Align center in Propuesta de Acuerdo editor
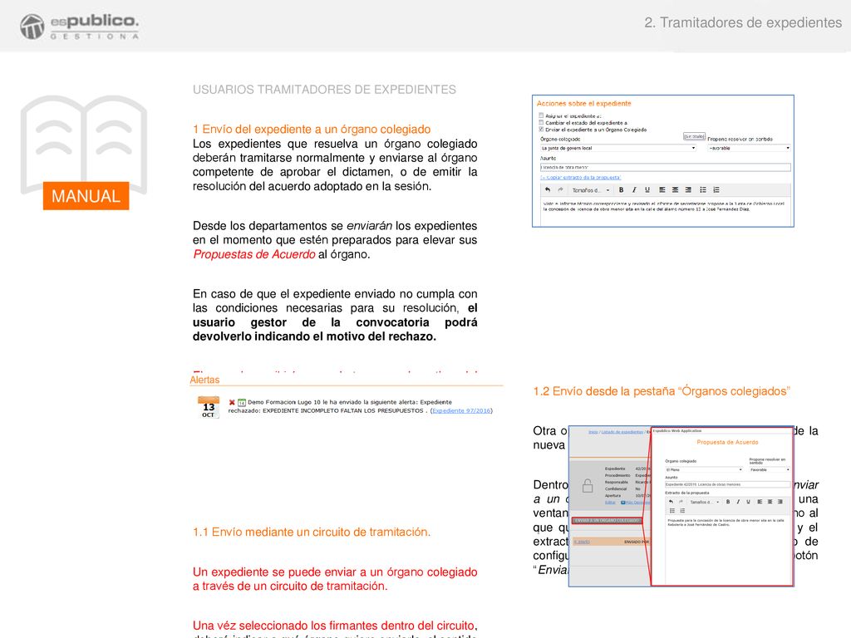 click(770, 501)
